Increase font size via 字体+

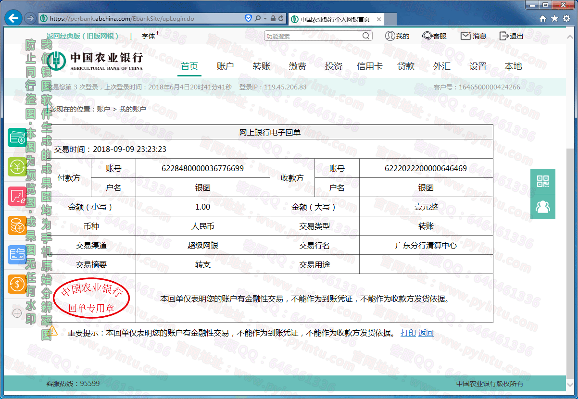click(150, 36)
